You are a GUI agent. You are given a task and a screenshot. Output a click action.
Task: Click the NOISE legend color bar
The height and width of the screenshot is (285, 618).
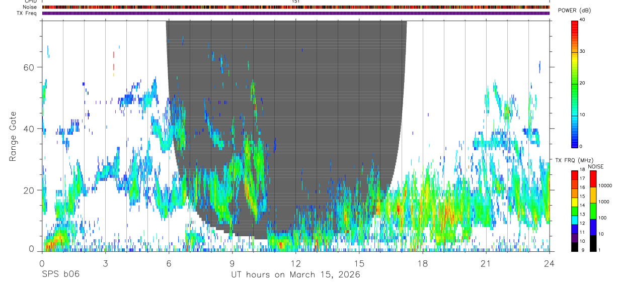pyautogui.click(x=593, y=211)
